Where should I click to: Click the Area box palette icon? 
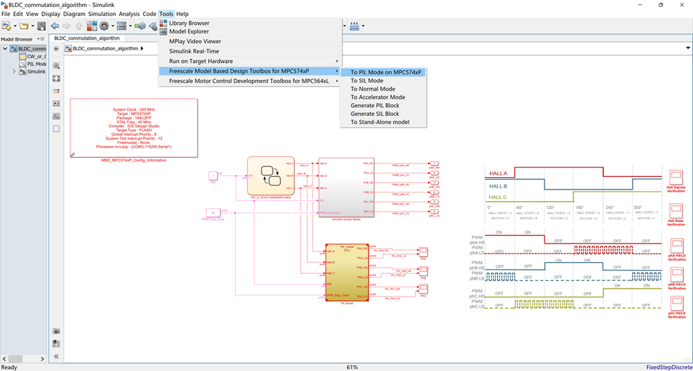tap(56, 129)
